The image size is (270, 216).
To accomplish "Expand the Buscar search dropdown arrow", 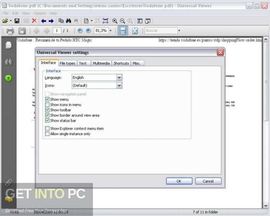I will [x=179, y=31].
